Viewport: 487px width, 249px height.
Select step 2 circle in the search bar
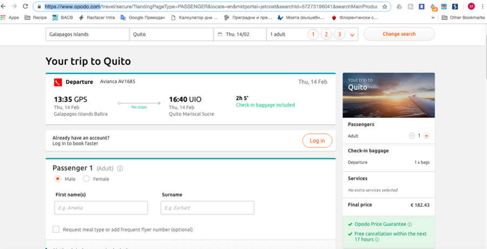click(326, 35)
